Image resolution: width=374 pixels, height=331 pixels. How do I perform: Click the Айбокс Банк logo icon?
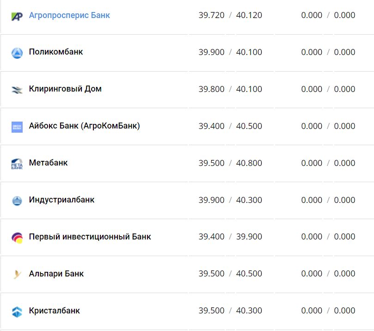[17, 127]
